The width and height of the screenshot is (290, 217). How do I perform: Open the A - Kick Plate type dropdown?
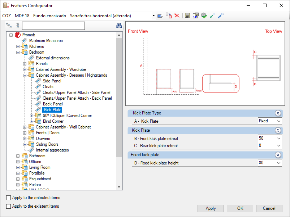pyautogui.click(x=279, y=121)
